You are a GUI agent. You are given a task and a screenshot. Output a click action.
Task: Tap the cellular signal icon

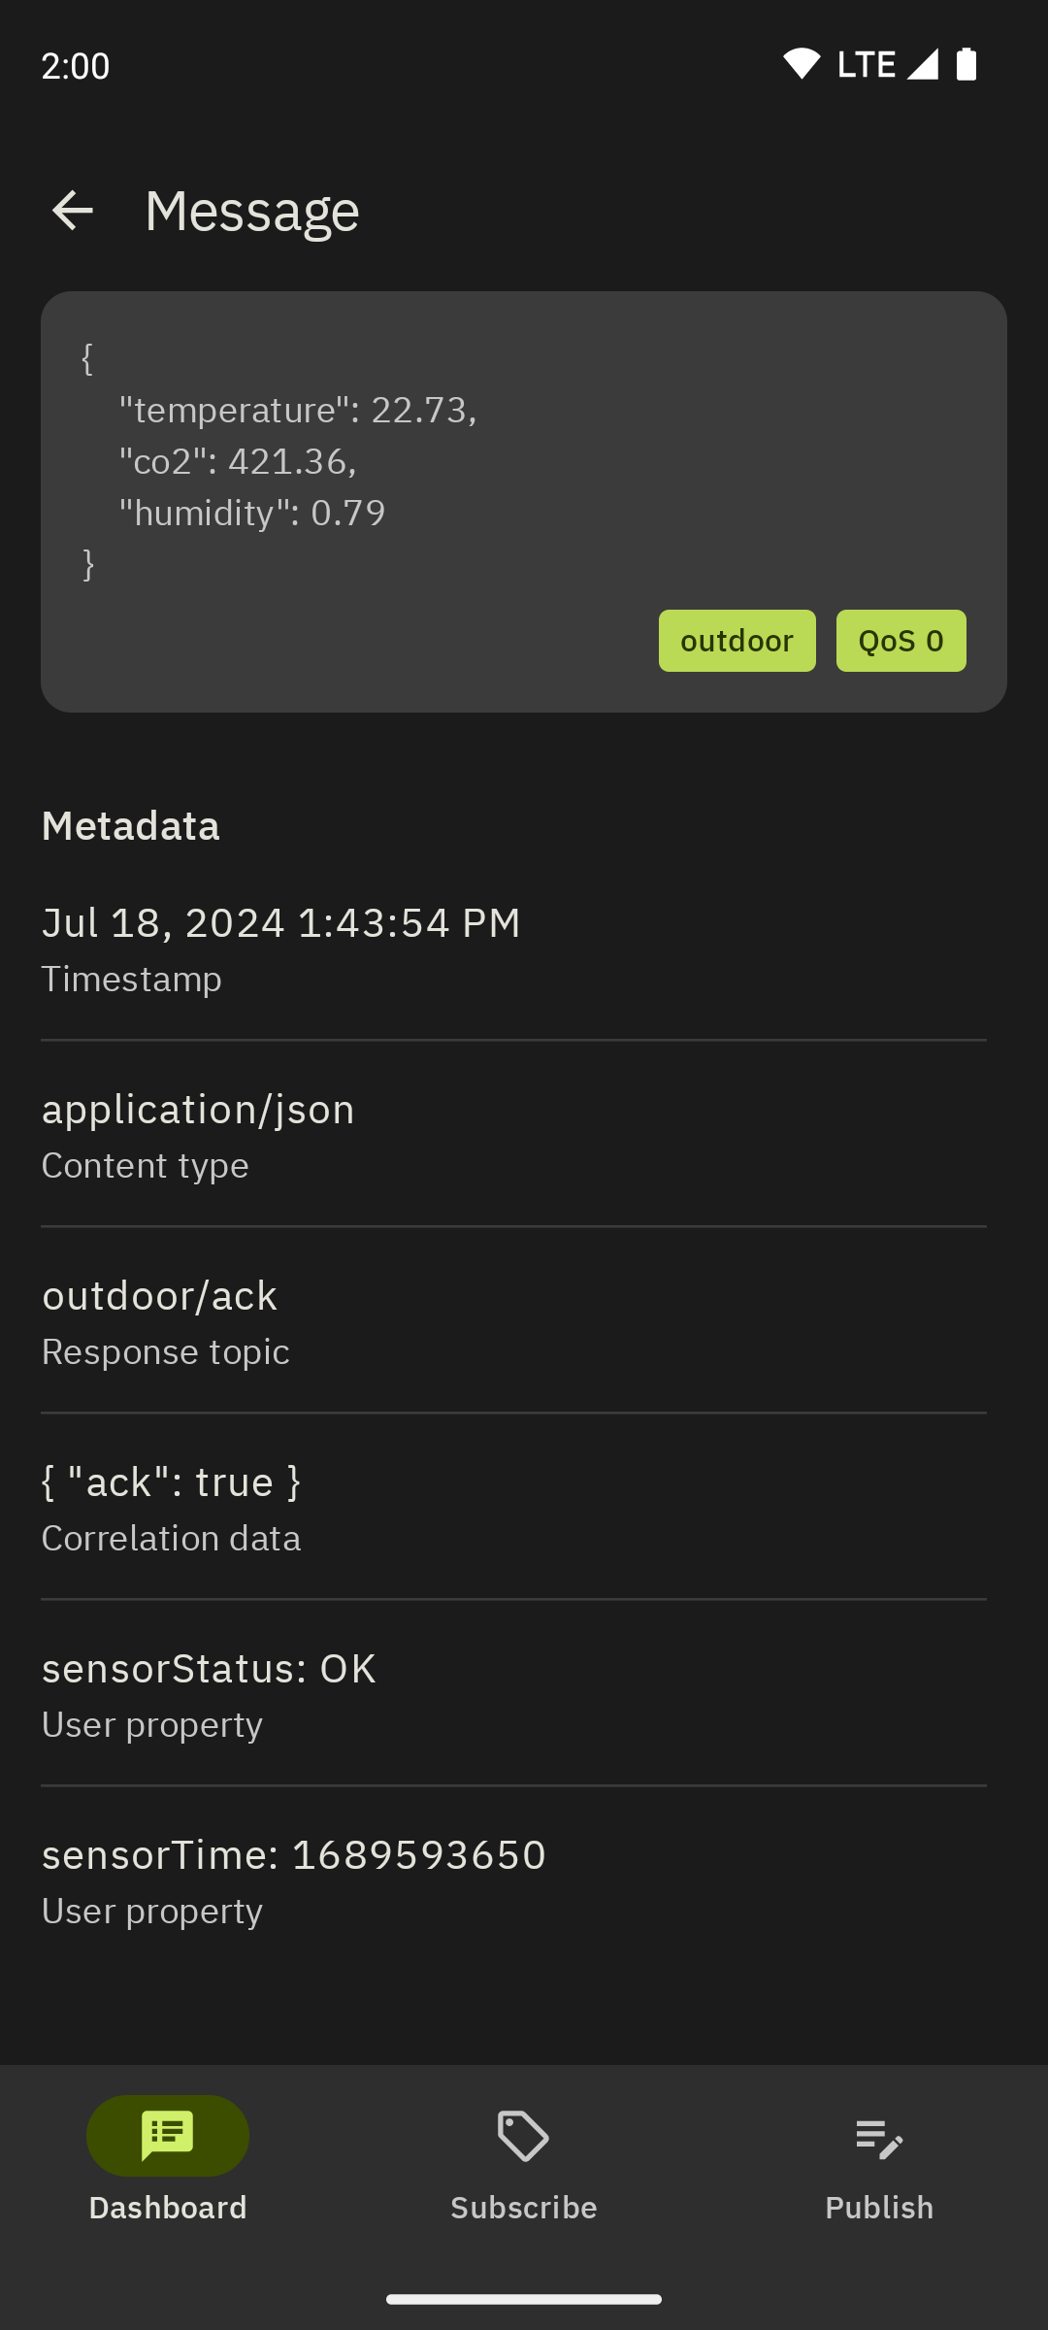click(923, 64)
